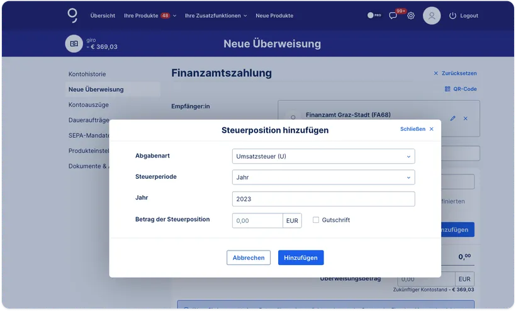Click the Abbrechen button
This screenshot has height=311, width=516.
pyautogui.click(x=249, y=257)
